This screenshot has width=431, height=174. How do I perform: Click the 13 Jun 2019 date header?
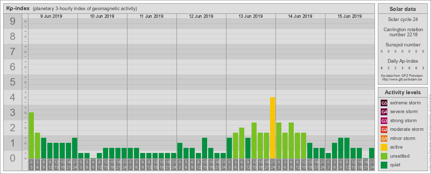251,16
